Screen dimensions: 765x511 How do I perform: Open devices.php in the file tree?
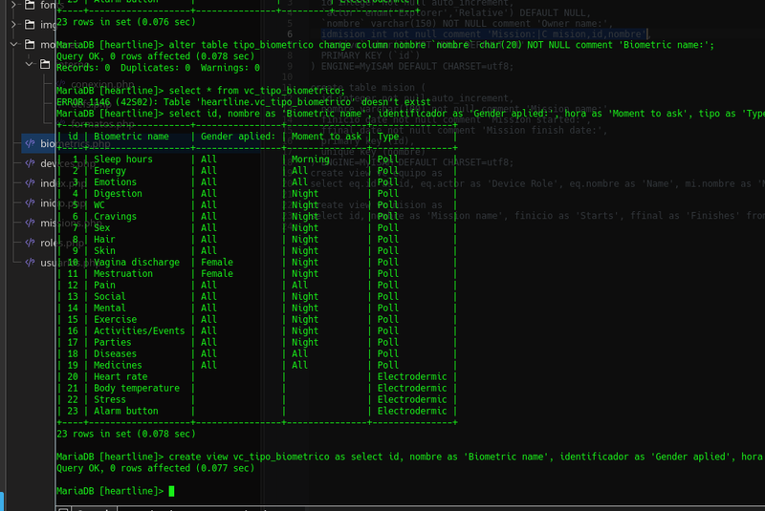pos(68,163)
